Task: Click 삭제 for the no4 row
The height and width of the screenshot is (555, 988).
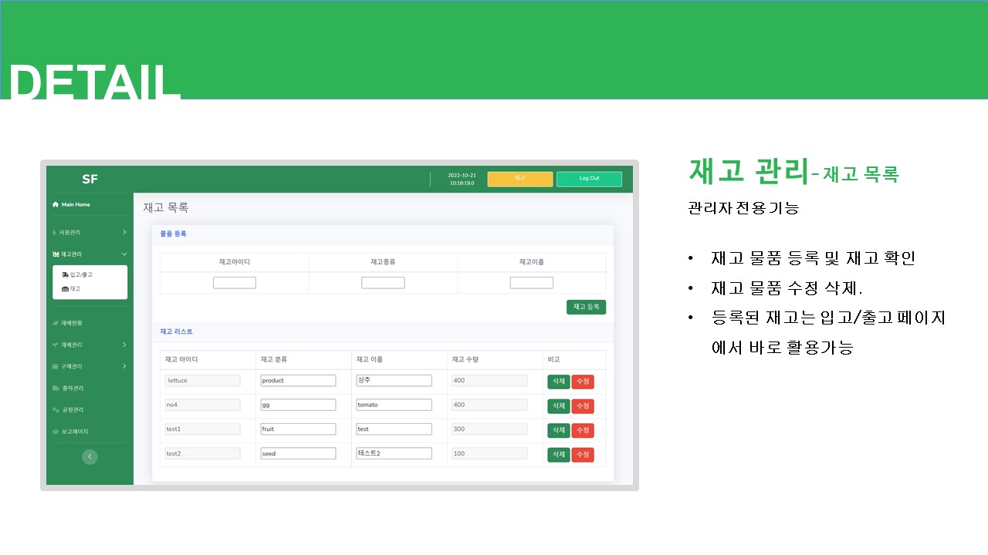Action: click(559, 405)
